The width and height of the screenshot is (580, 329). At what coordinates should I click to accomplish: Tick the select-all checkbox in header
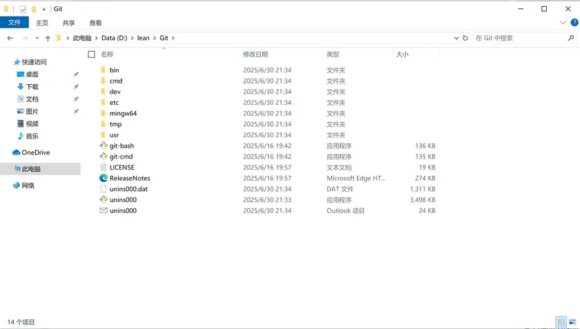point(92,54)
